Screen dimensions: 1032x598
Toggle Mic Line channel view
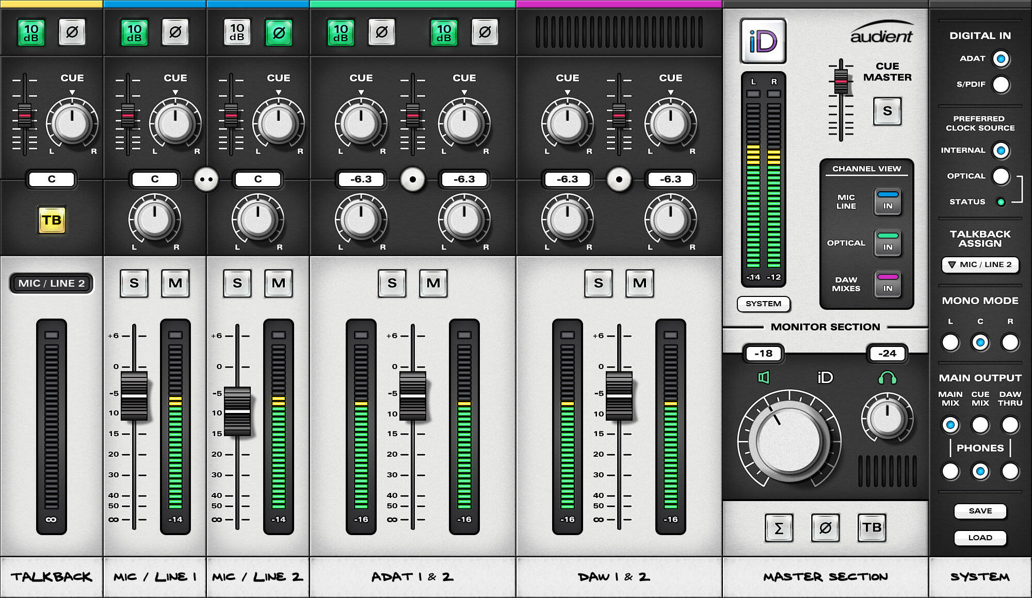pos(888,202)
